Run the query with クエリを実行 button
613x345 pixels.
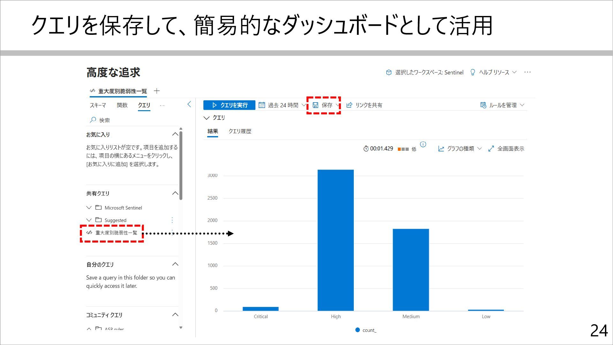pos(229,105)
